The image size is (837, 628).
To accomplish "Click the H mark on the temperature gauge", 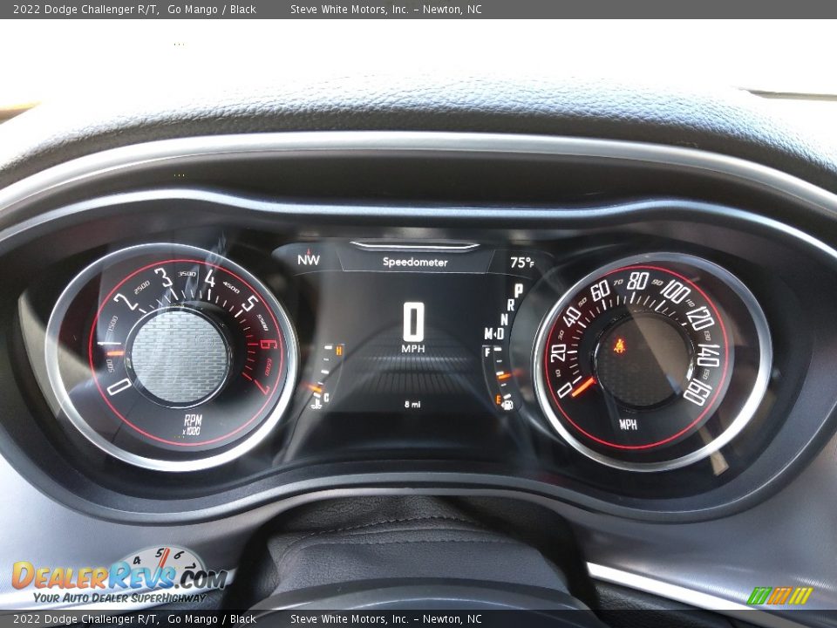I will 338,351.
